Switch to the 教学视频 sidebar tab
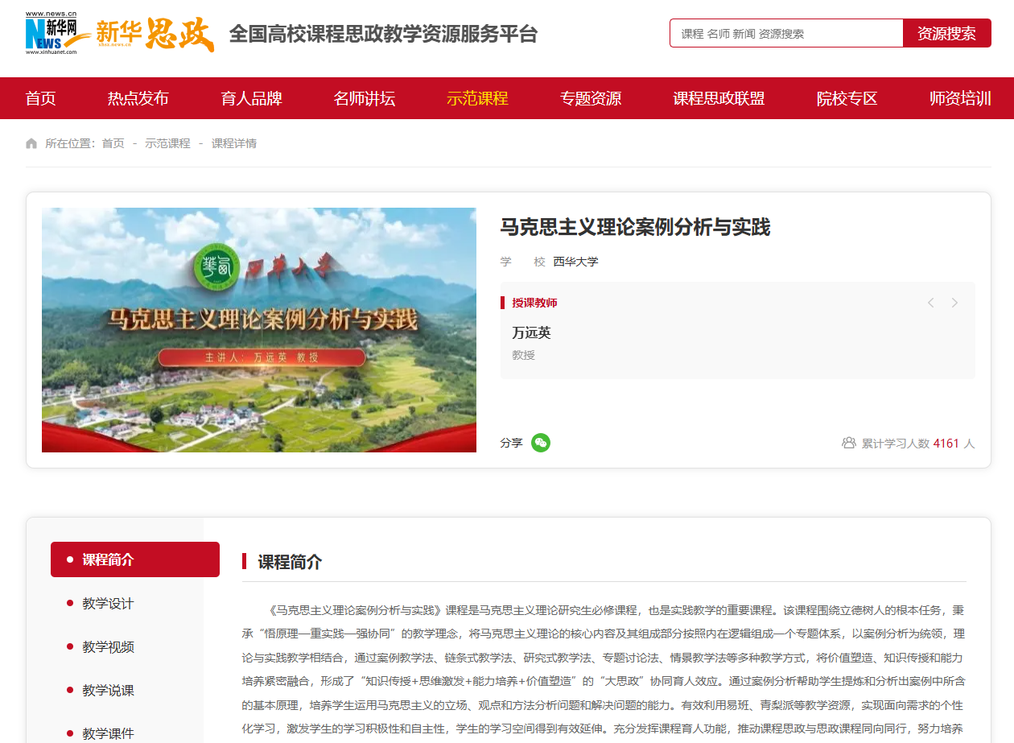The image size is (1014, 743). pos(108,647)
